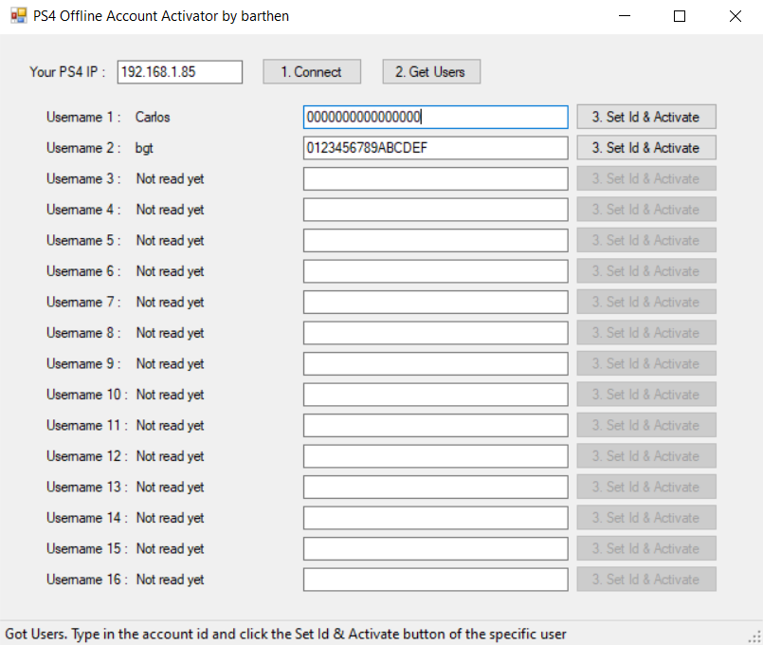The image size is (763, 645).
Task: Focus the account id field for Carlos
Action: [435, 118]
